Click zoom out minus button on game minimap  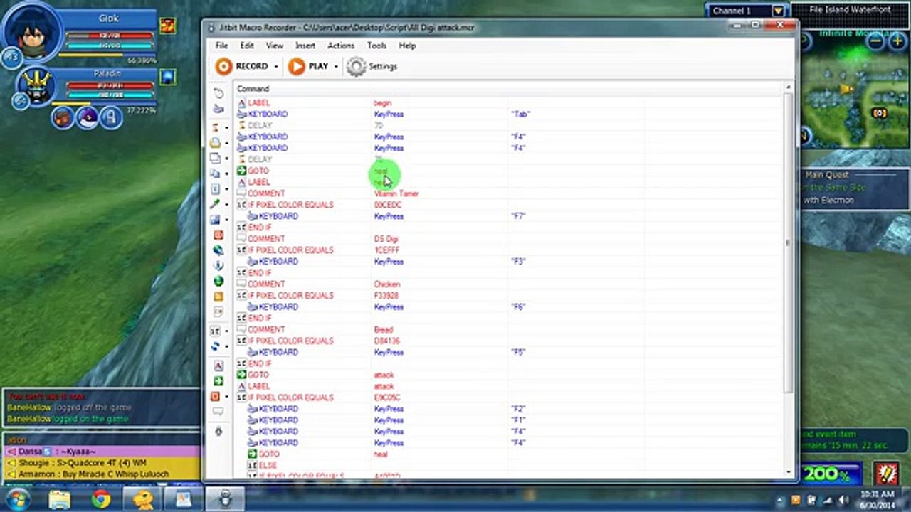(x=877, y=41)
